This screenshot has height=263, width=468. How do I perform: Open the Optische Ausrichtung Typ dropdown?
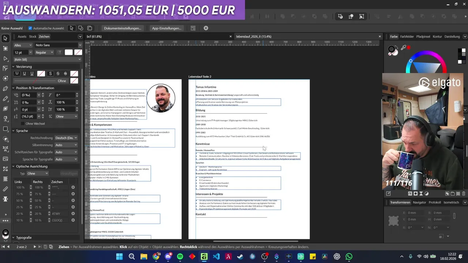pyautogui.click(x=37, y=174)
